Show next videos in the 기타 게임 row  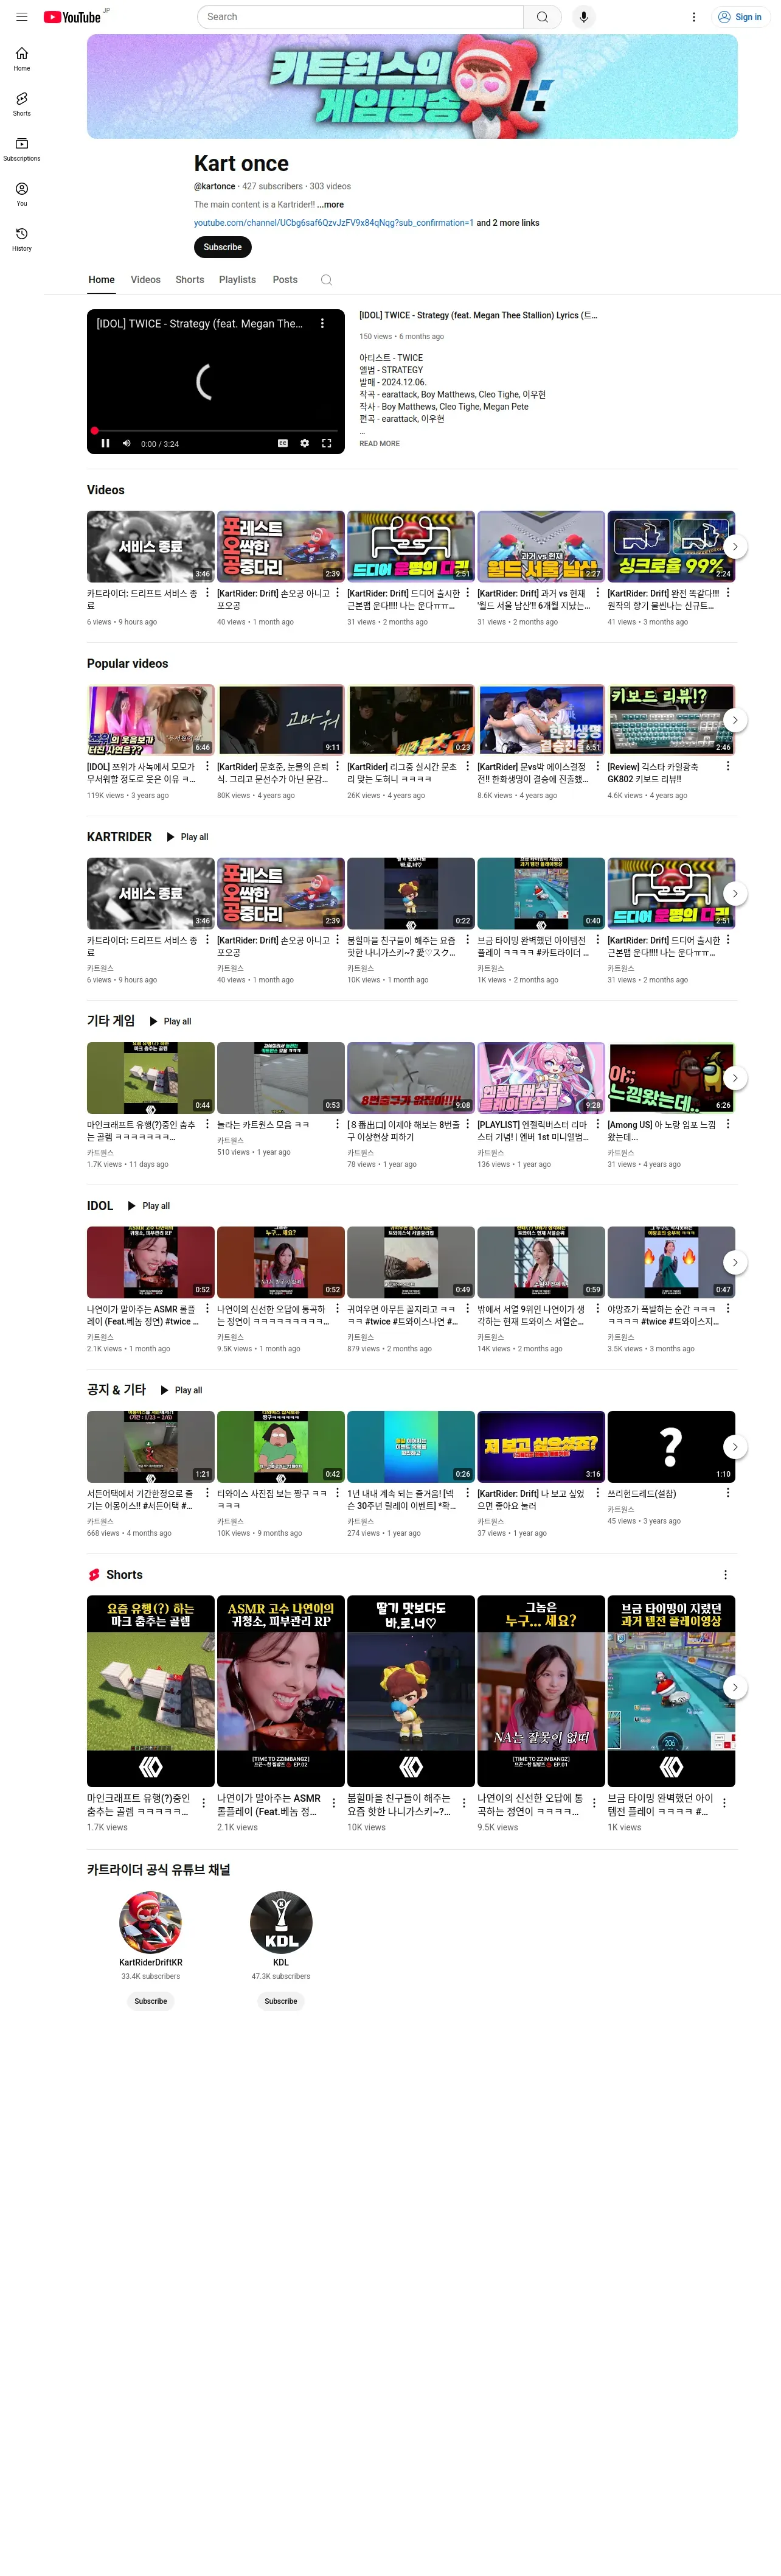[735, 1078]
